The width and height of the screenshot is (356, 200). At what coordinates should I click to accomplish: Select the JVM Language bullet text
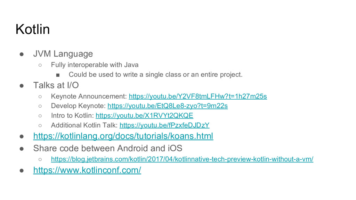[x=63, y=54]
